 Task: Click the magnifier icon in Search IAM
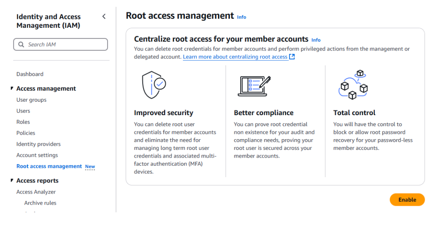pos(21,45)
